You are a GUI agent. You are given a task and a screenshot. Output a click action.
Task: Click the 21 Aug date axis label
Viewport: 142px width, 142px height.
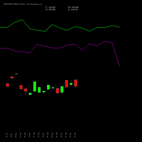(52, 135)
